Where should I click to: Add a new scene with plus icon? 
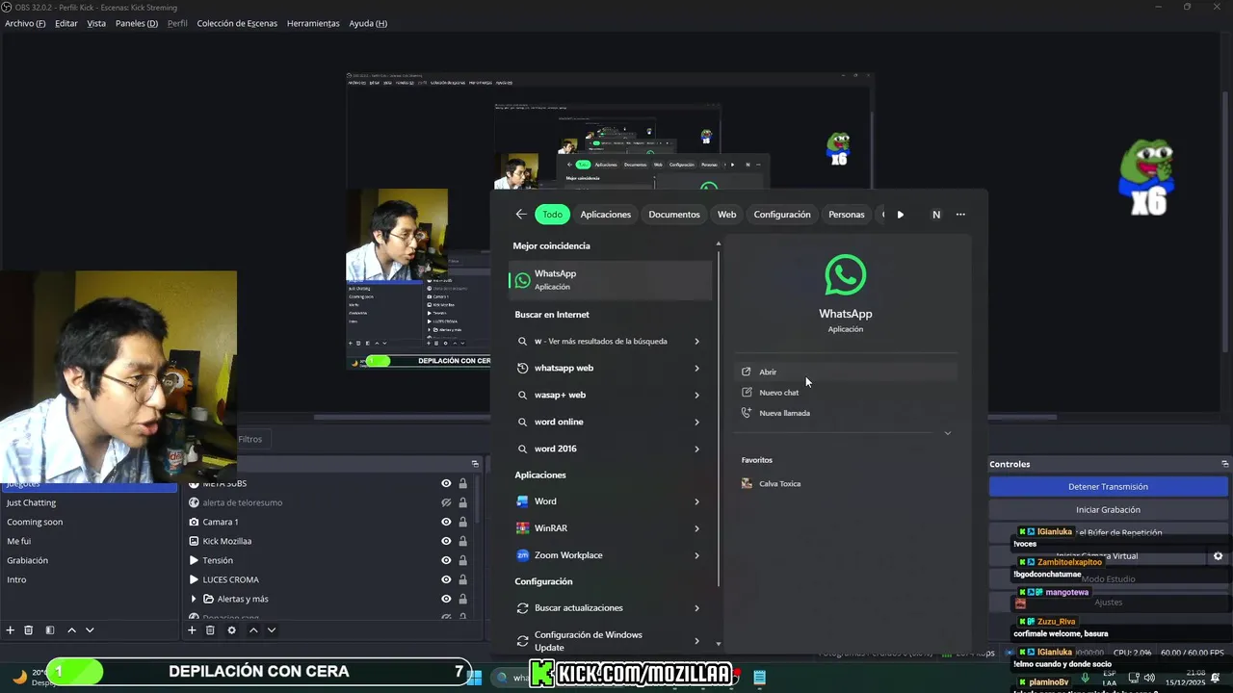11,630
